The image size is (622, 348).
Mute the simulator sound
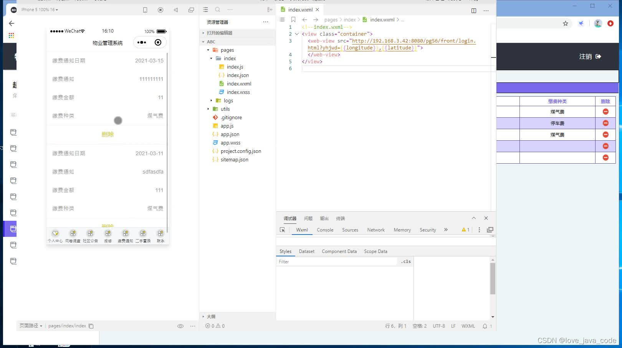[176, 10]
